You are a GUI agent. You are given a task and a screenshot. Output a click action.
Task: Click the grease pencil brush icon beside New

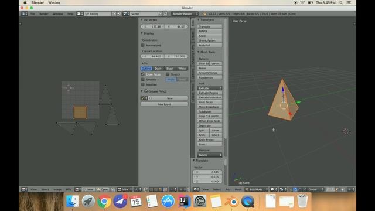[144, 98]
